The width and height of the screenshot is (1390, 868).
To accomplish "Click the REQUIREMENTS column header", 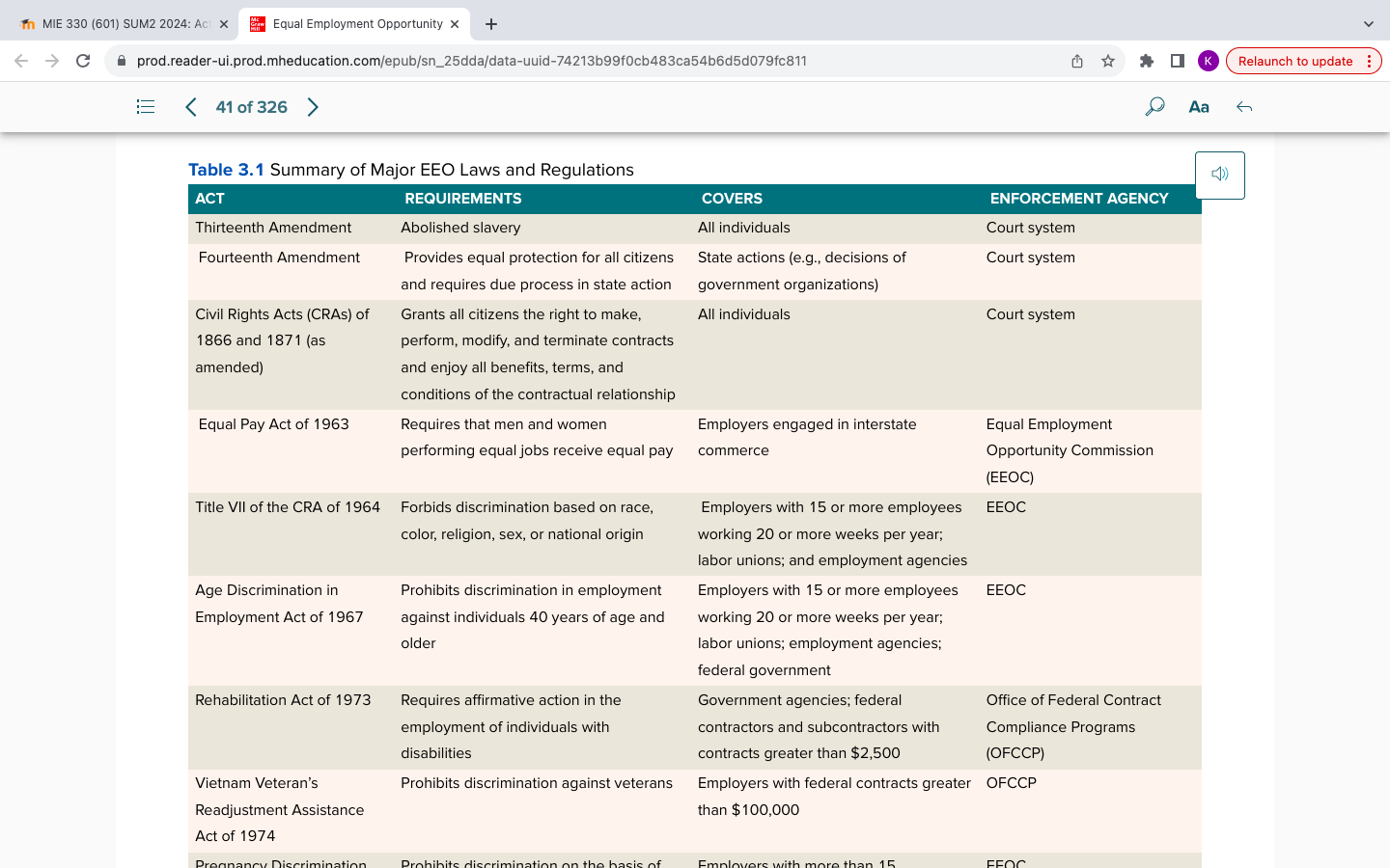I will [463, 199].
